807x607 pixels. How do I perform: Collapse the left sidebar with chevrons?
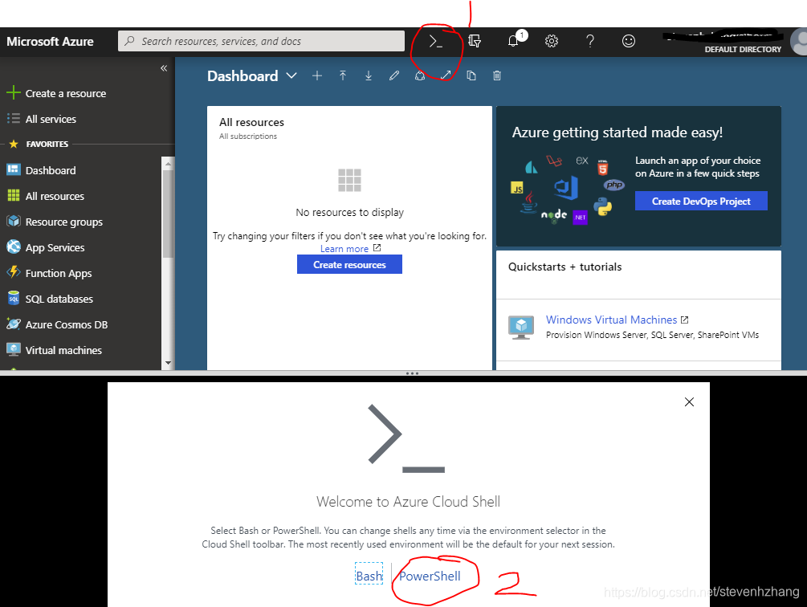pos(164,68)
